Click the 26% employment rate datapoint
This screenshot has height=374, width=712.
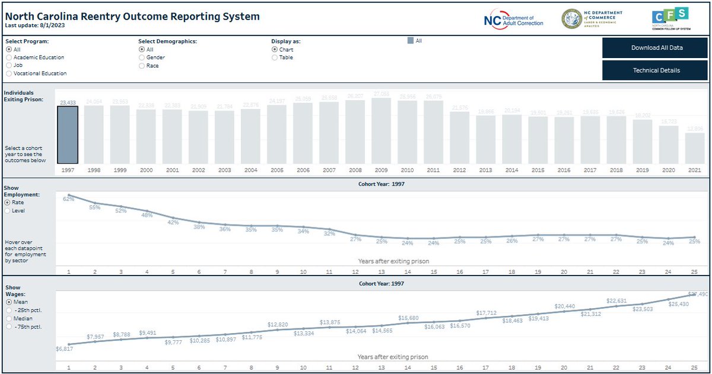coord(511,236)
